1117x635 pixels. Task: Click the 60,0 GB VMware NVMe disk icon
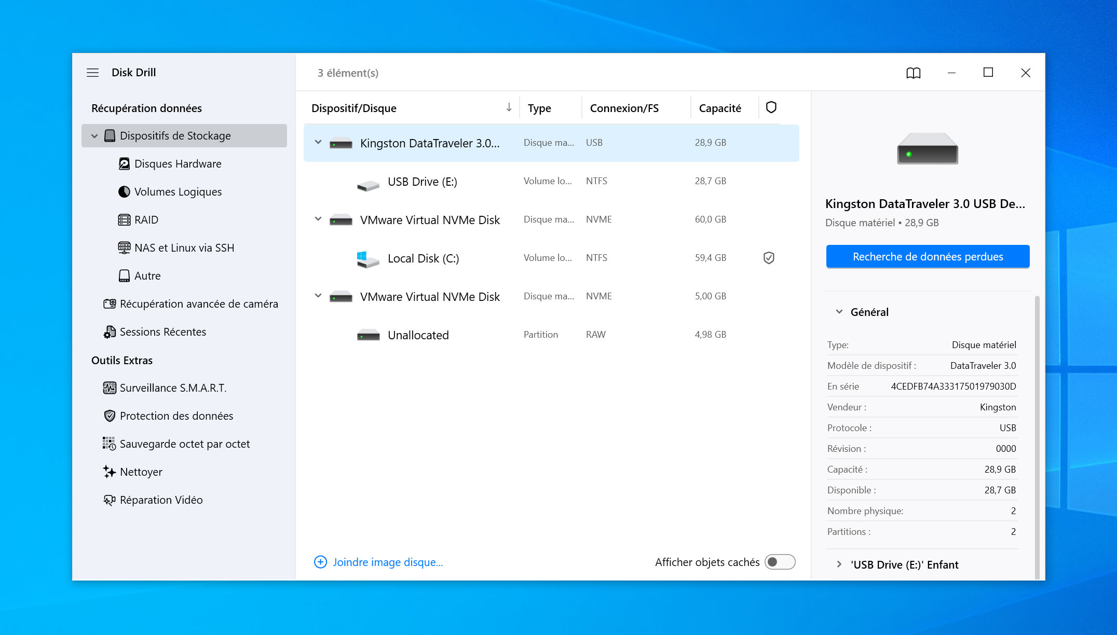click(341, 220)
